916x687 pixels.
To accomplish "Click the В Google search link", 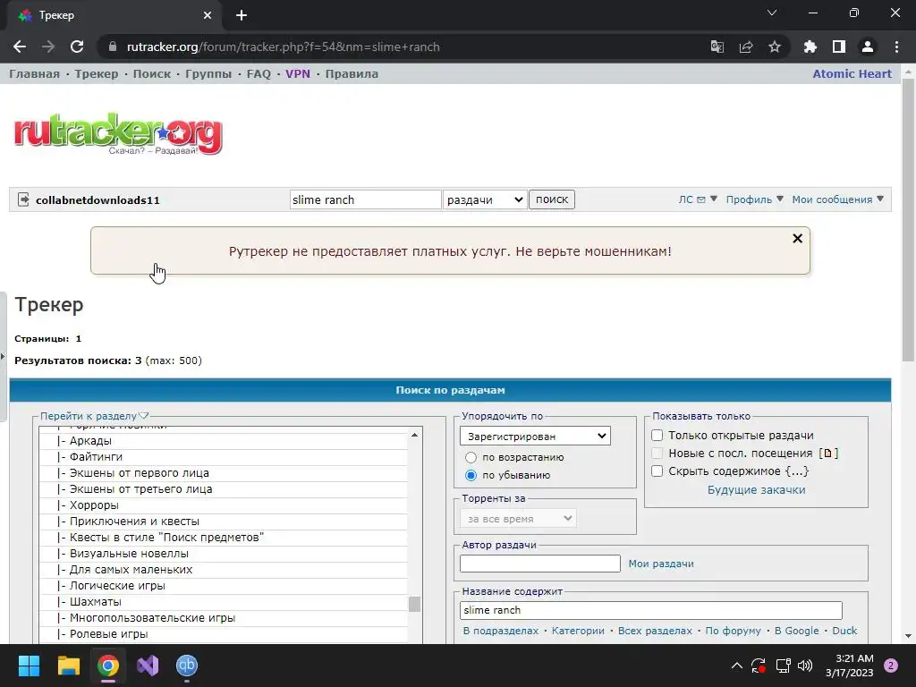I will tap(797, 631).
